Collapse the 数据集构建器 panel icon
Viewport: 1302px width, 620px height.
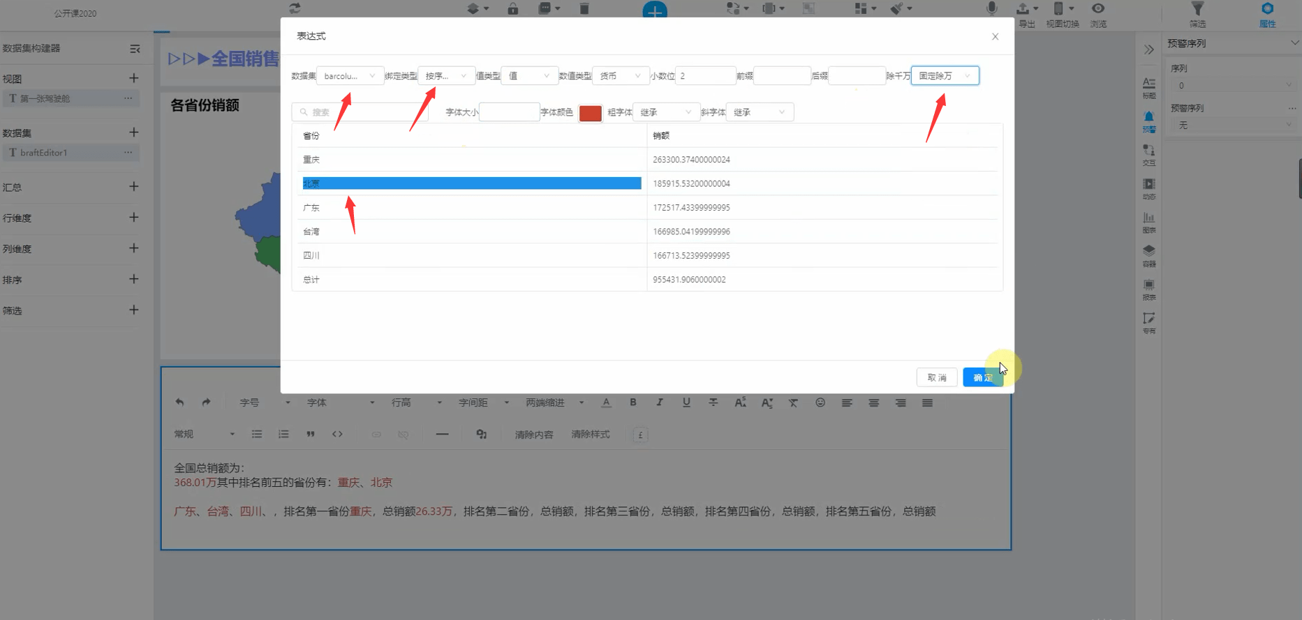tap(135, 49)
